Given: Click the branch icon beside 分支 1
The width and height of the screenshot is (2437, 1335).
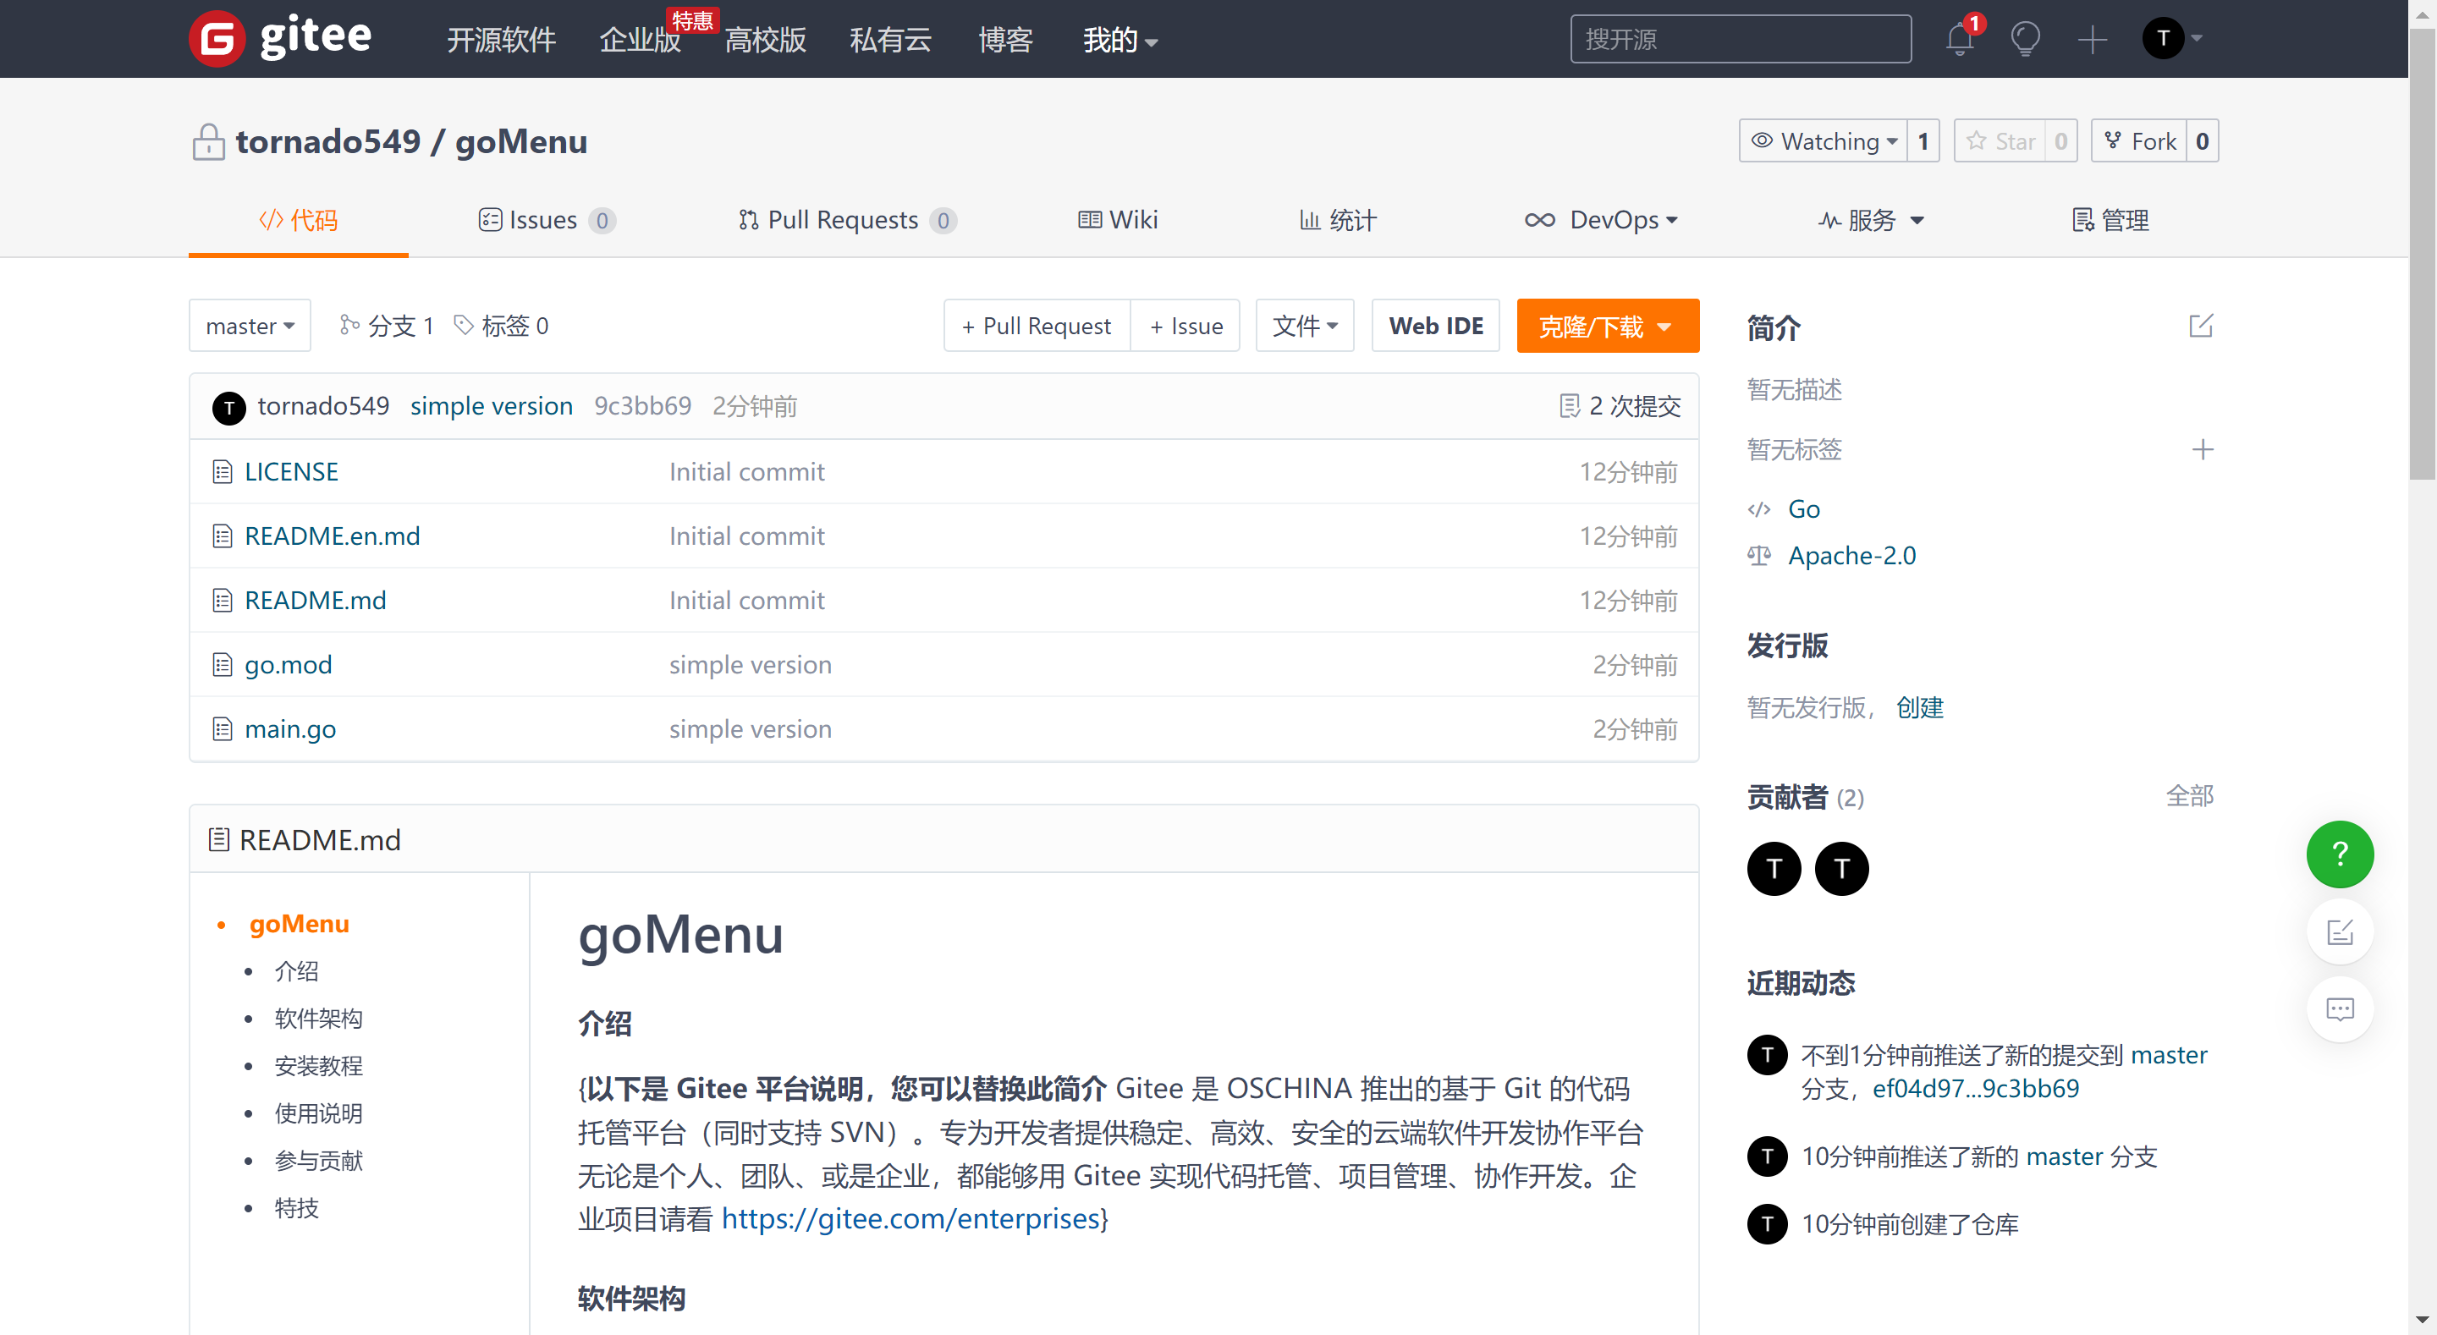Looking at the screenshot, I should pos(349,326).
